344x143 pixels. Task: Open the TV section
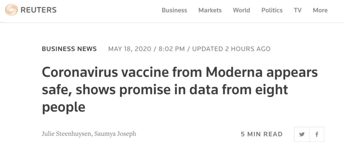click(x=298, y=10)
